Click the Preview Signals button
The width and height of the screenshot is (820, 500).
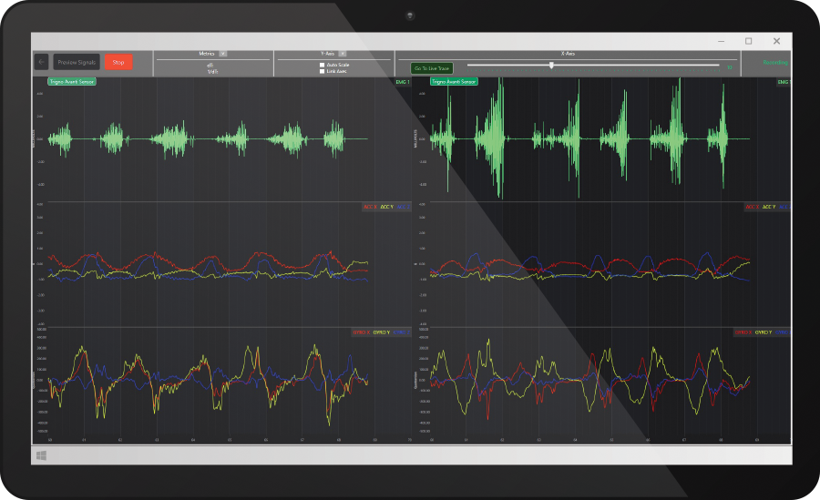[x=77, y=62]
